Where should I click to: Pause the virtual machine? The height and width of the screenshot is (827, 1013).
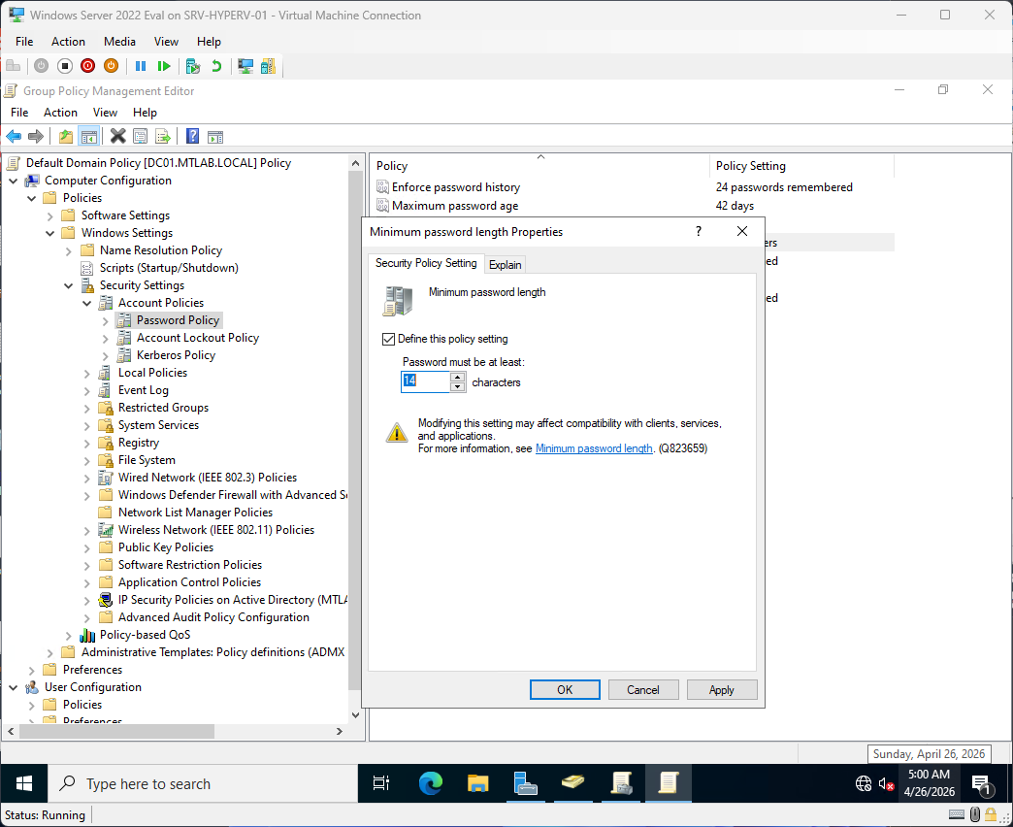(140, 66)
